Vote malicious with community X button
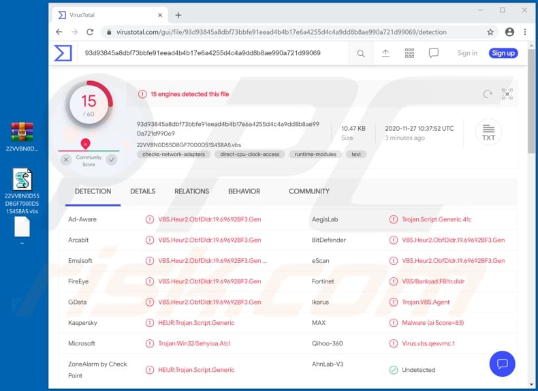The width and height of the screenshot is (538, 391). click(66, 159)
